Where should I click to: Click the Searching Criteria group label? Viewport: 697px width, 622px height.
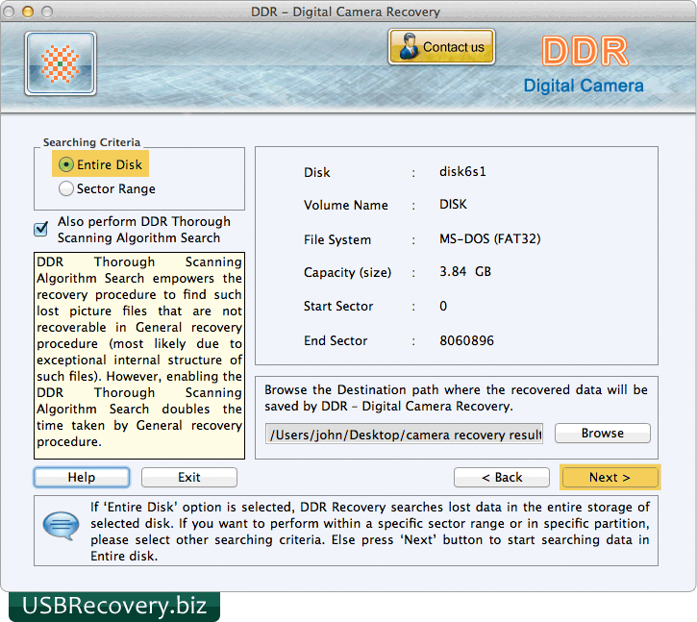pos(91,142)
